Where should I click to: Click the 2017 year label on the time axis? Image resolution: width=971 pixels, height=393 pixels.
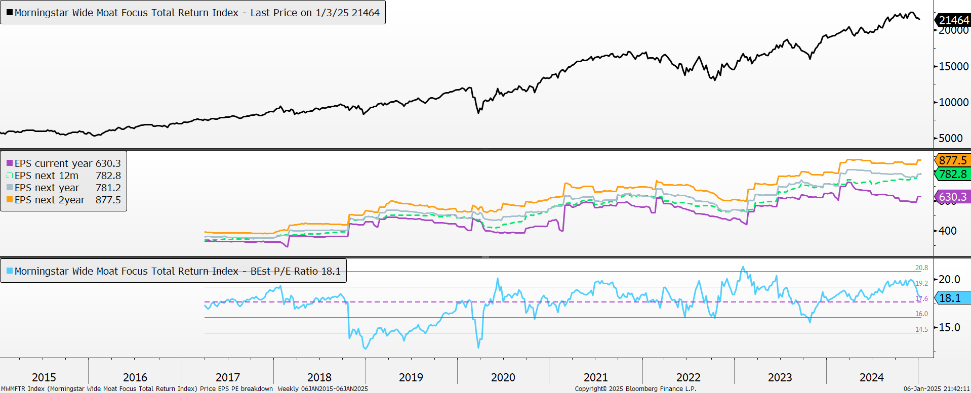[228, 377]
